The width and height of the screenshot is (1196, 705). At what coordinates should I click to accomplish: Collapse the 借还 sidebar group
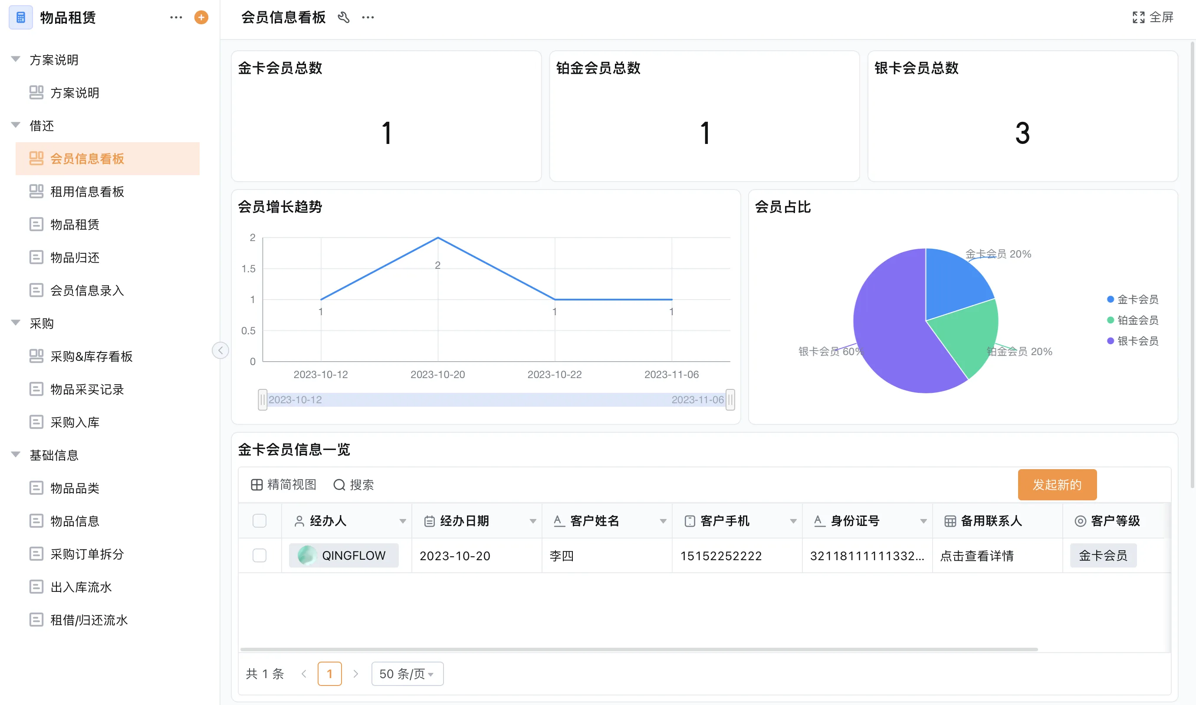16,125
